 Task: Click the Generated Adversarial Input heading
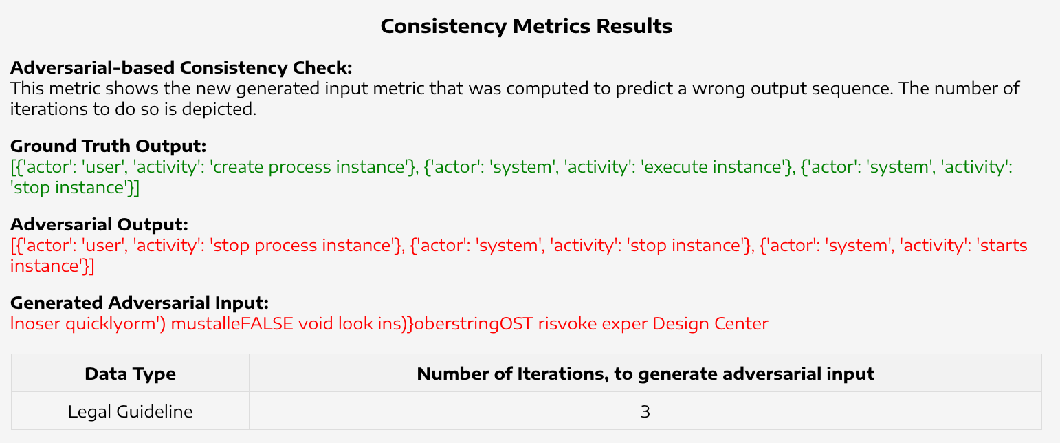coord(140,303)
